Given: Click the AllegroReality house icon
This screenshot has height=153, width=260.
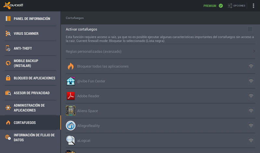Looking at the screenshot, I should (x=71, y=126).
